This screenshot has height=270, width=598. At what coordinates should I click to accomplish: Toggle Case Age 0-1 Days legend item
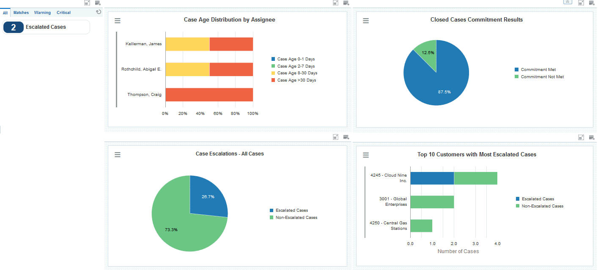coord(293,59)
